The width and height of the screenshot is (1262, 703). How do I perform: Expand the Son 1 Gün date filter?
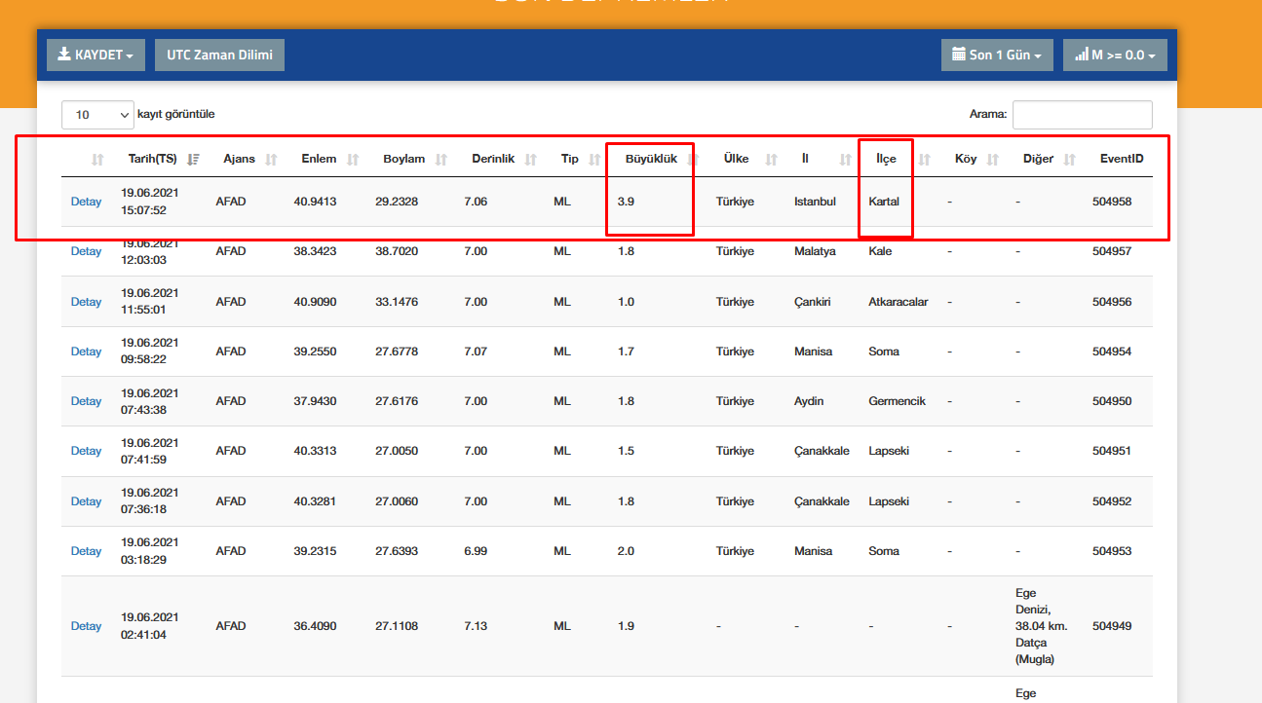(997, 55)
